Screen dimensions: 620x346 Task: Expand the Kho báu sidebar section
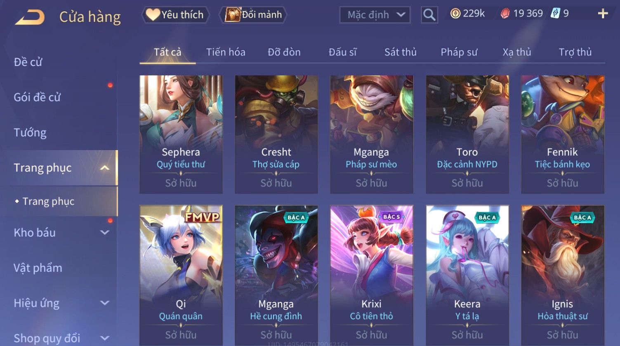coord(105,233)
